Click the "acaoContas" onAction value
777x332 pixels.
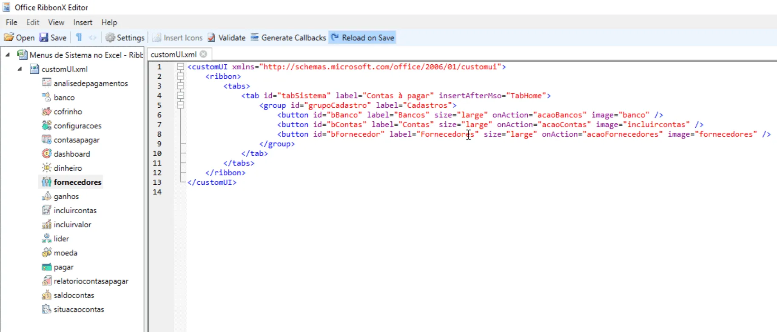[564, 125]
